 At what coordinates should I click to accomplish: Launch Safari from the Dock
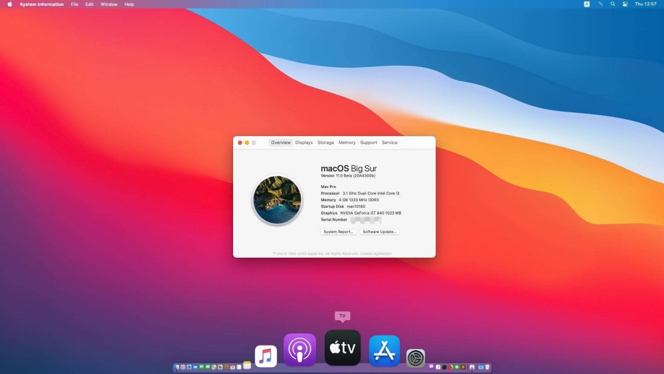coord(189,367)
